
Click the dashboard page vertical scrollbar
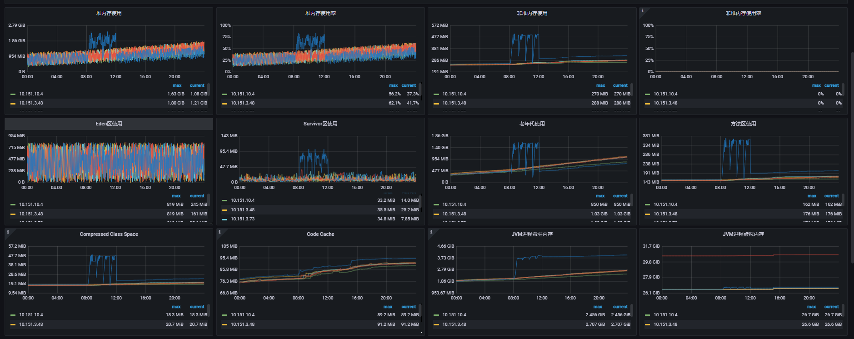(x=852, y=157)
